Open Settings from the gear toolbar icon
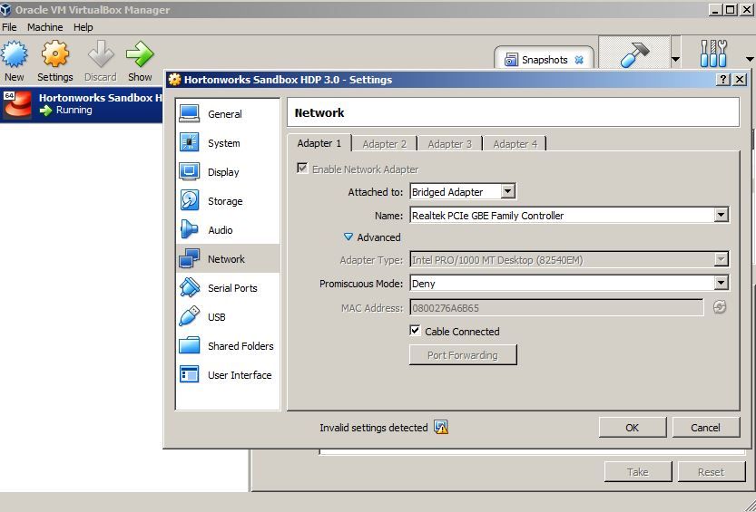The height and width of the screenshot is (512, 756). click(x=55, y=53)
